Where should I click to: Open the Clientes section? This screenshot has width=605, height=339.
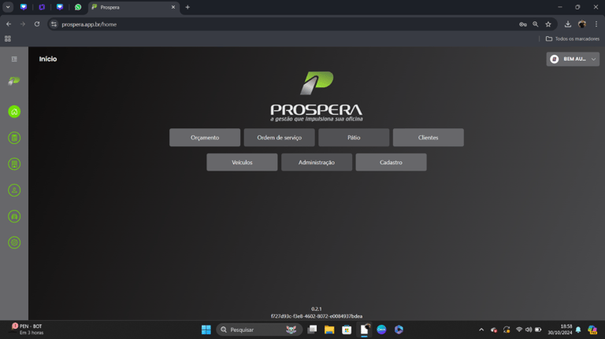point(429,138)
